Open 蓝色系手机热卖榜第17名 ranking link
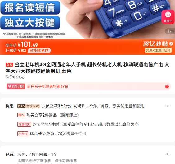The width and height of the screenshot is (175, 164). click(x=47, y=86)
